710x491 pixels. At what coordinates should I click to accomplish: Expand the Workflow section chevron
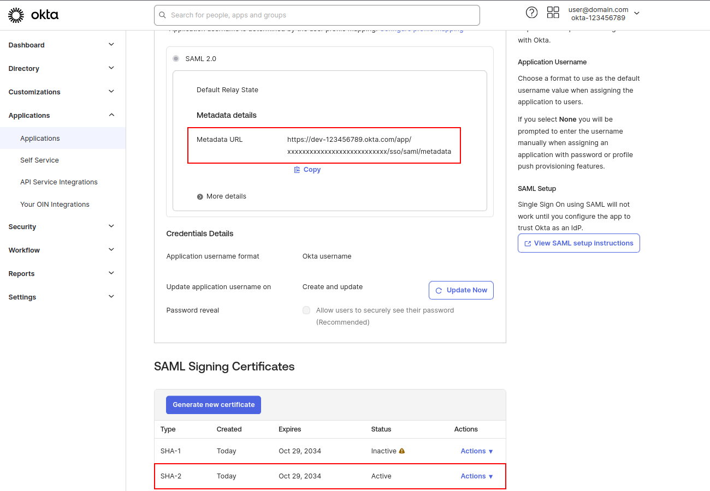(111, 250)
